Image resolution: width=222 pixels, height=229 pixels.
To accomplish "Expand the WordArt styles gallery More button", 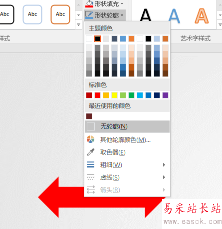I will click(220, 24).
